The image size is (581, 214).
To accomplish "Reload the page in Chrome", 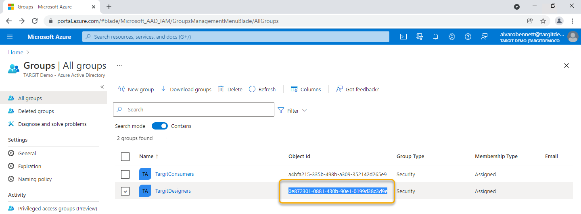I will coord(35,21).
